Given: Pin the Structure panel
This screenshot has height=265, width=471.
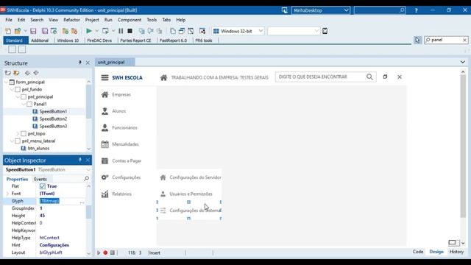Looking at the screenshot, I should [80, 63].
